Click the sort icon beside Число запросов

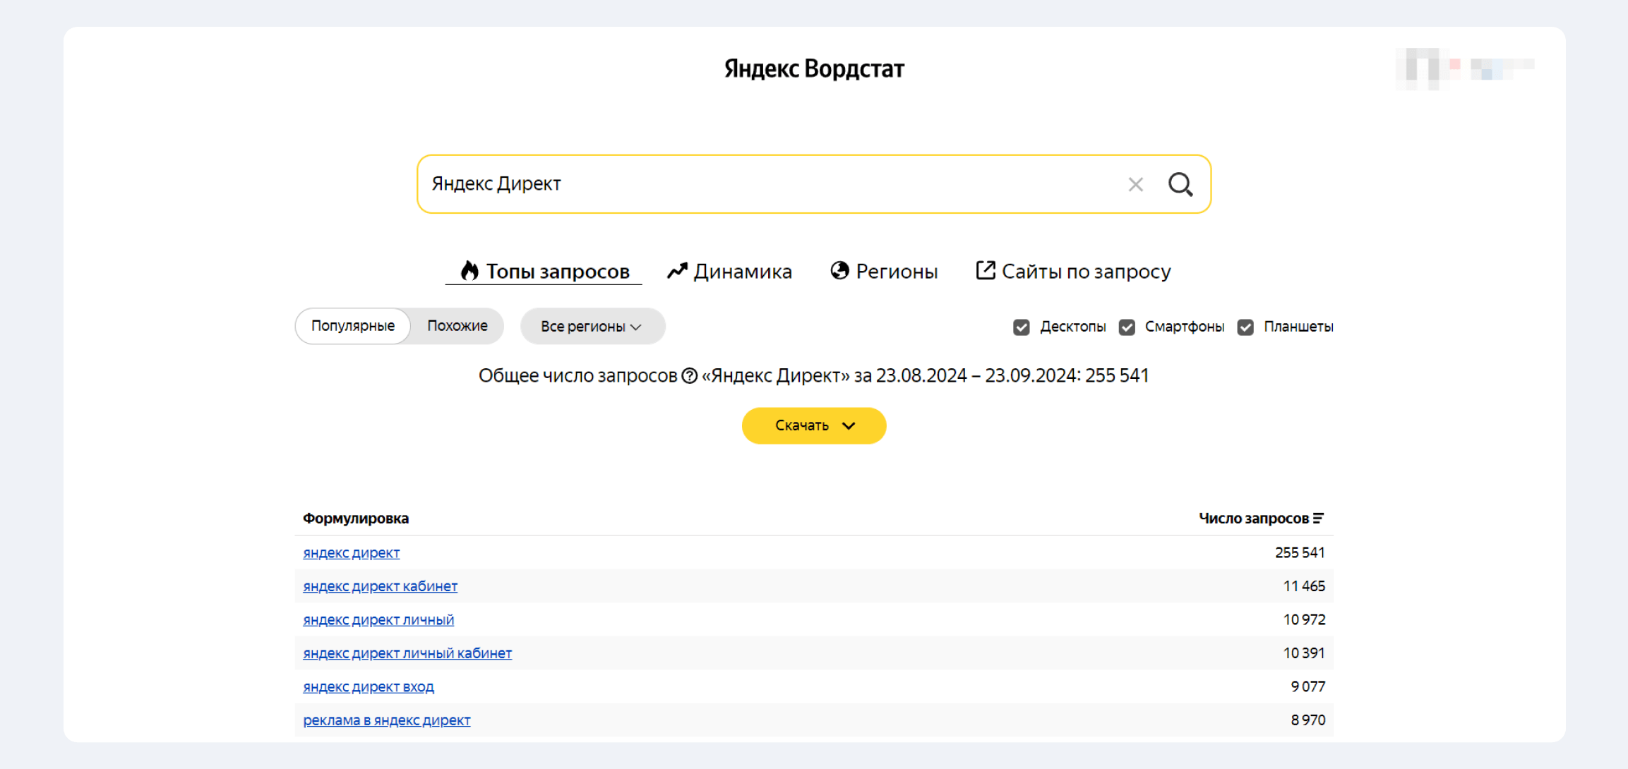tap(1319, 517)
